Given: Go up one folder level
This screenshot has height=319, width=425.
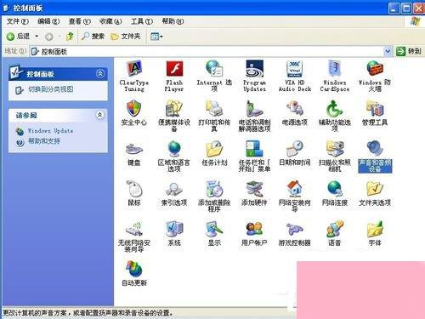Looking at the screenshot, I should pos(70,37).
